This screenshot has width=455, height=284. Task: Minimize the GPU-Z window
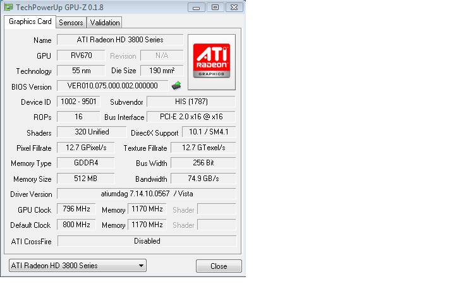coord(196,7)
